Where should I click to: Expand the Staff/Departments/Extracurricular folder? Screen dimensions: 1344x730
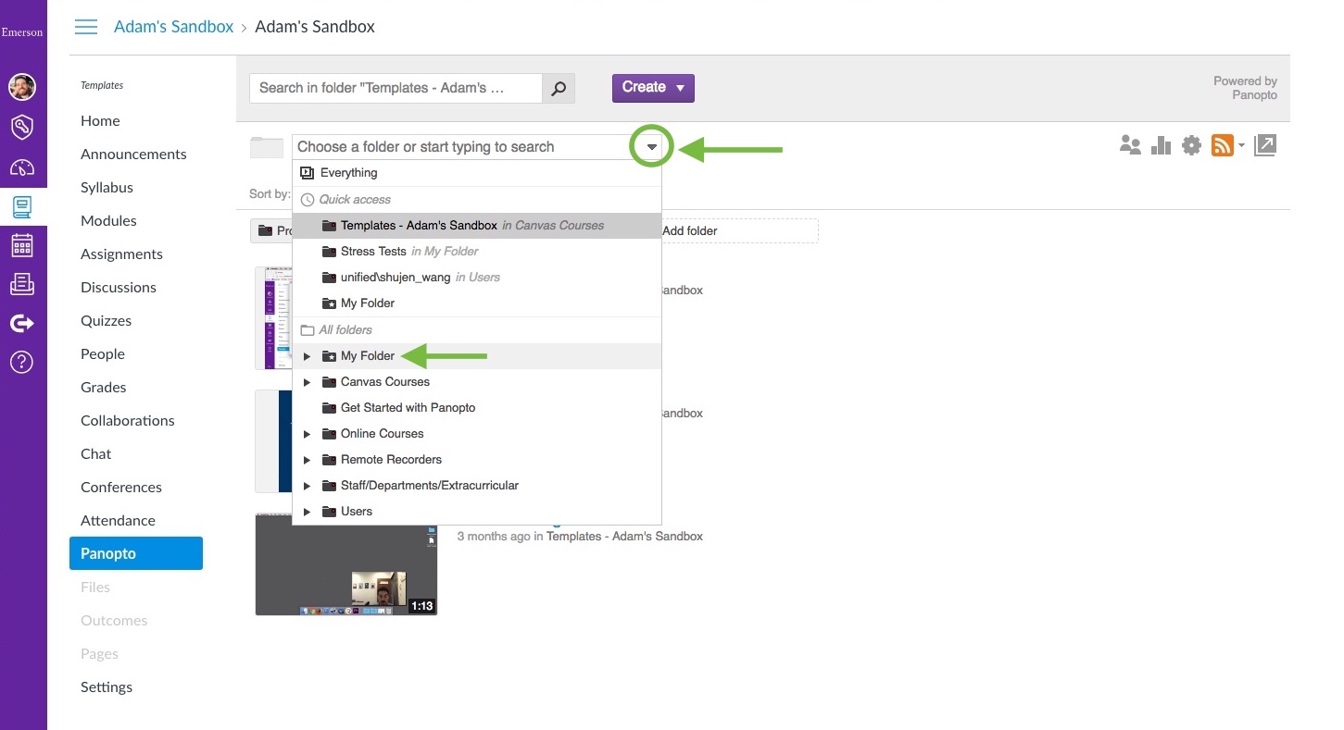(x=307, y=486)
